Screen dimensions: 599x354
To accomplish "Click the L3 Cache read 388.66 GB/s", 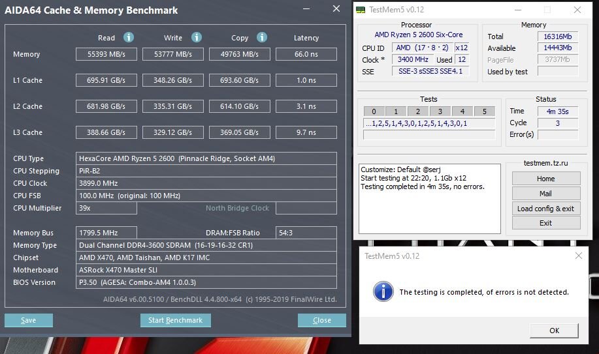I will coord(106,132).
